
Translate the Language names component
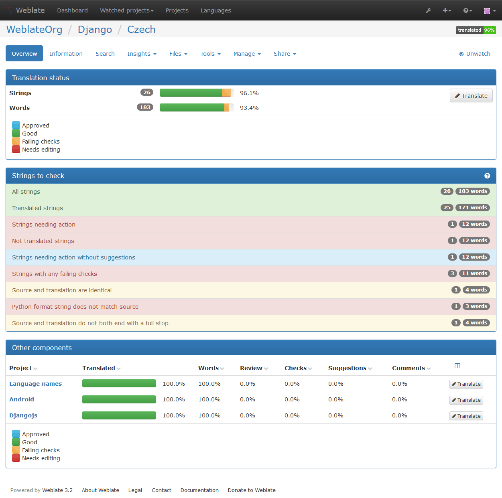466,384
